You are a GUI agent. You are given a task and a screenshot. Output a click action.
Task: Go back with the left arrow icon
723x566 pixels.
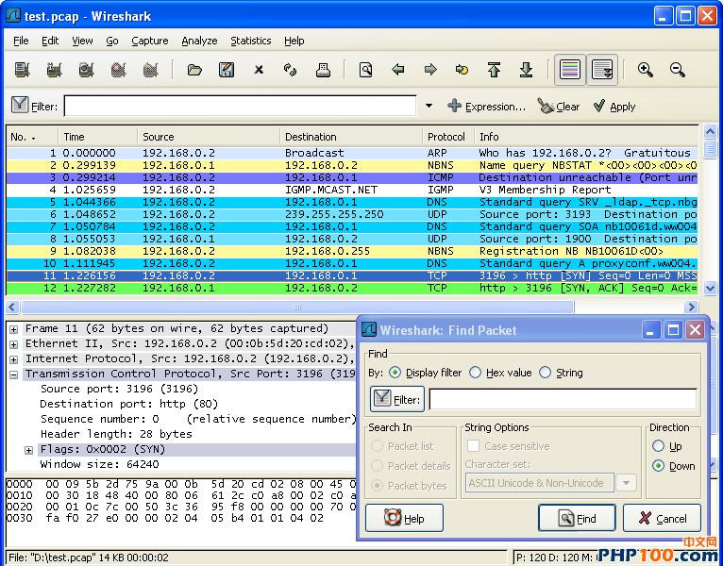398,70
